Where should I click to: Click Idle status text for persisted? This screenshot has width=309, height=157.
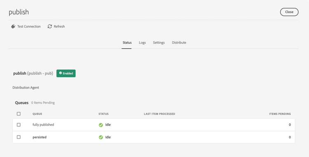[108, 137]
